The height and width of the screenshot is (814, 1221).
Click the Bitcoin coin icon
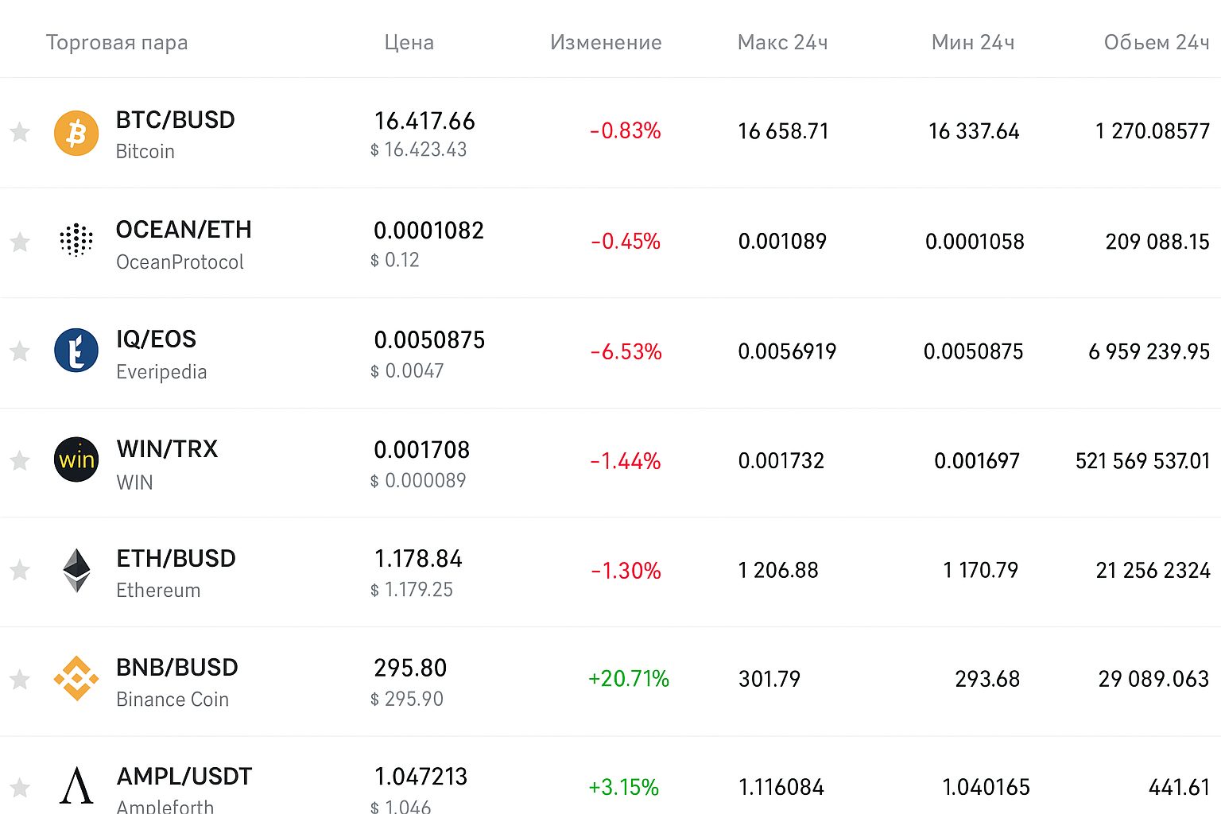click(x=76, y=133)
